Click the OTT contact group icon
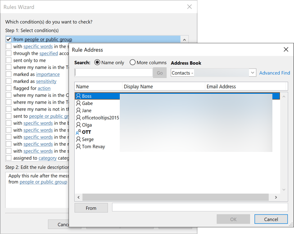This screenshot has width=294, height=234. click(78, 132)
